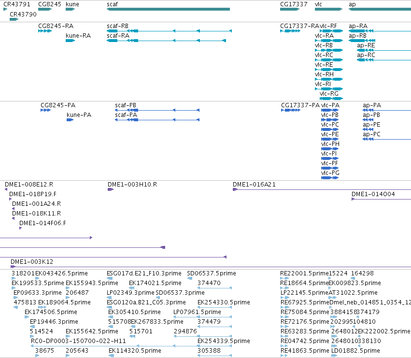The width and height of the screenshot is (411, 358).
Task: Open the ap-RB transcript label
Action: (x=357, y=35)
